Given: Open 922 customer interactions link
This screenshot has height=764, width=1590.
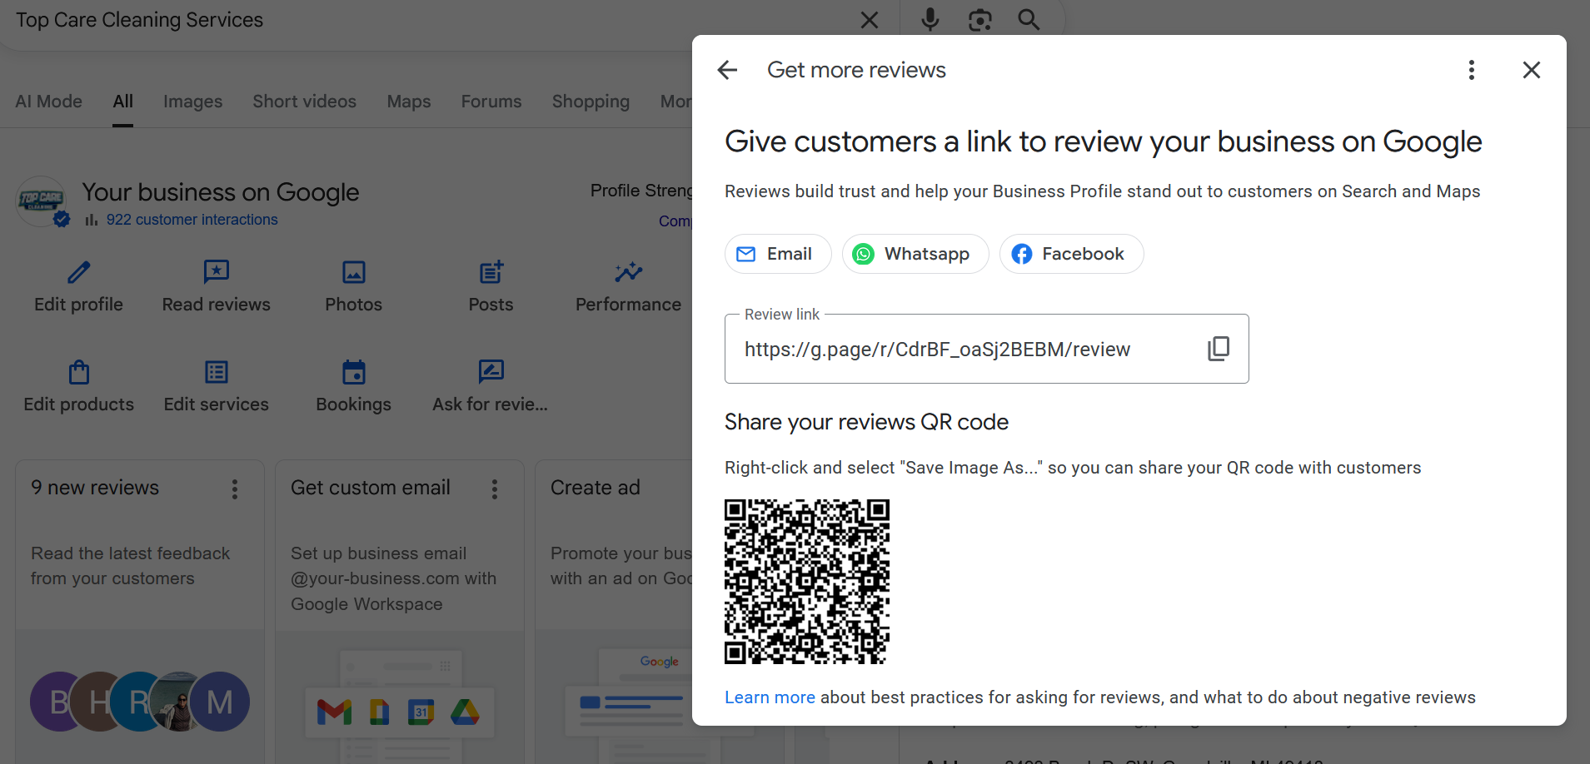Looking at the screenshot, I should [x=192, y=220].
